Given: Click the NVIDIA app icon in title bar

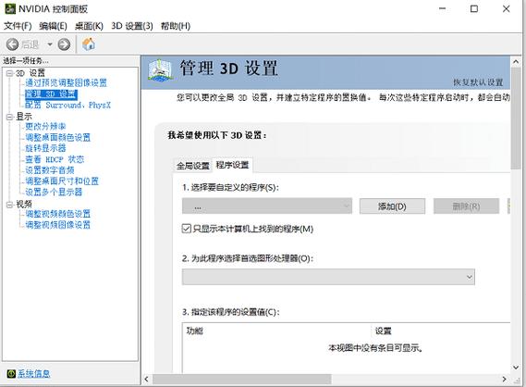Looking at the screenshot, I should click(x=10, y=8).
